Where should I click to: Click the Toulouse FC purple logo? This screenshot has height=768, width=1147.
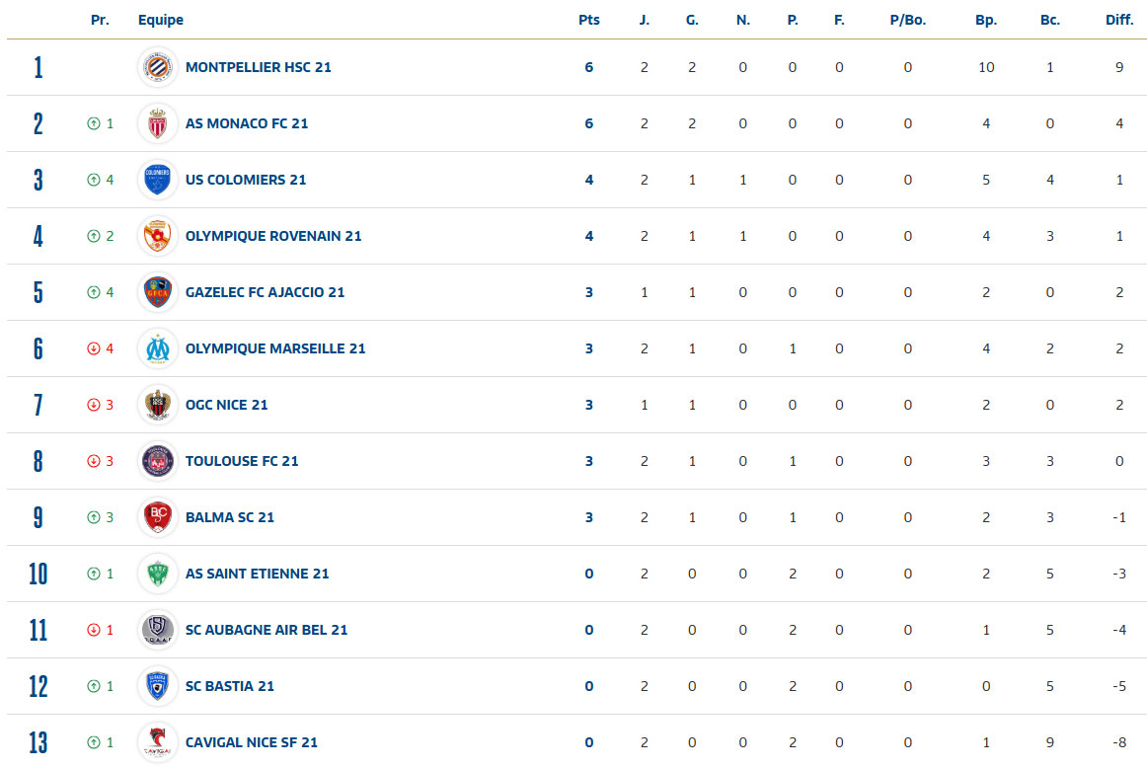pyautogui.click(x=158, y=461)
